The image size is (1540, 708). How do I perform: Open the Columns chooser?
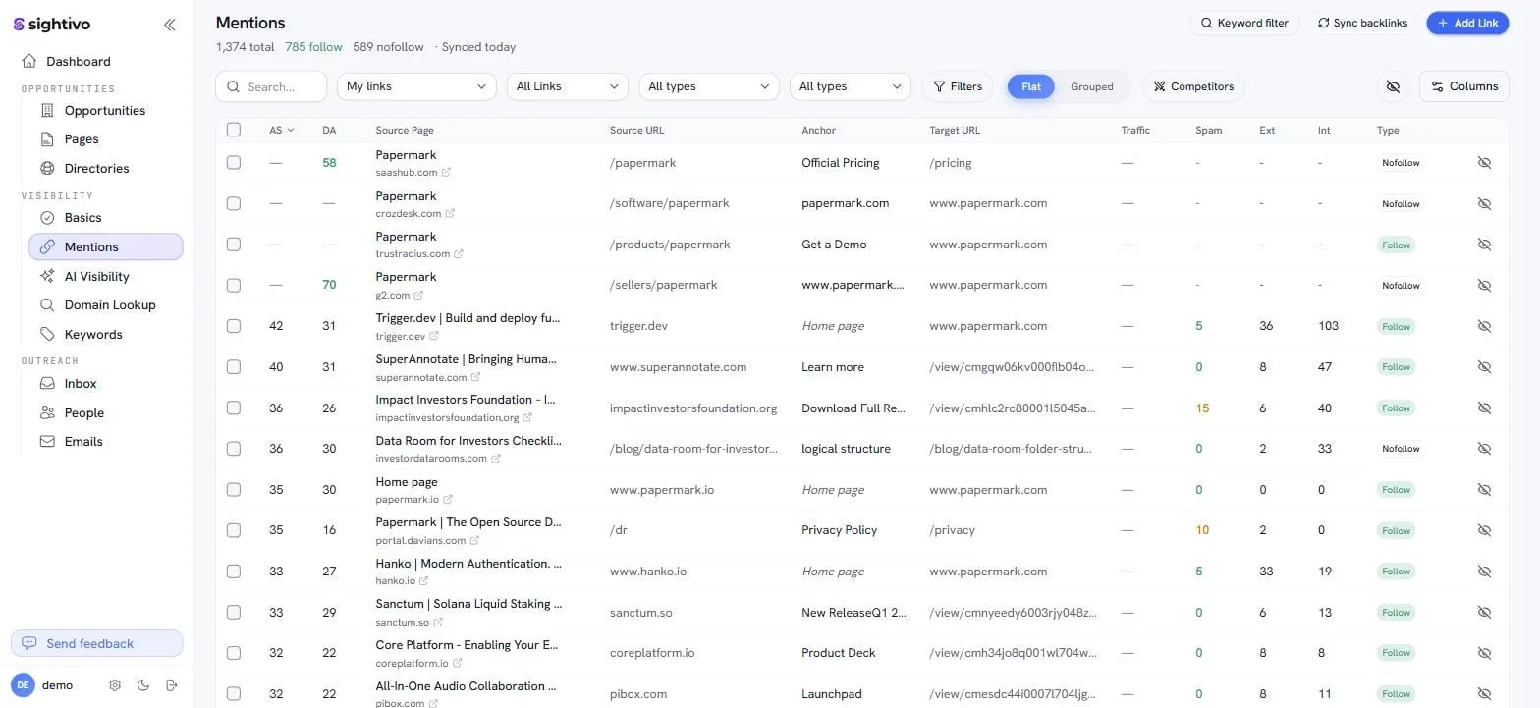(1464, 86)
